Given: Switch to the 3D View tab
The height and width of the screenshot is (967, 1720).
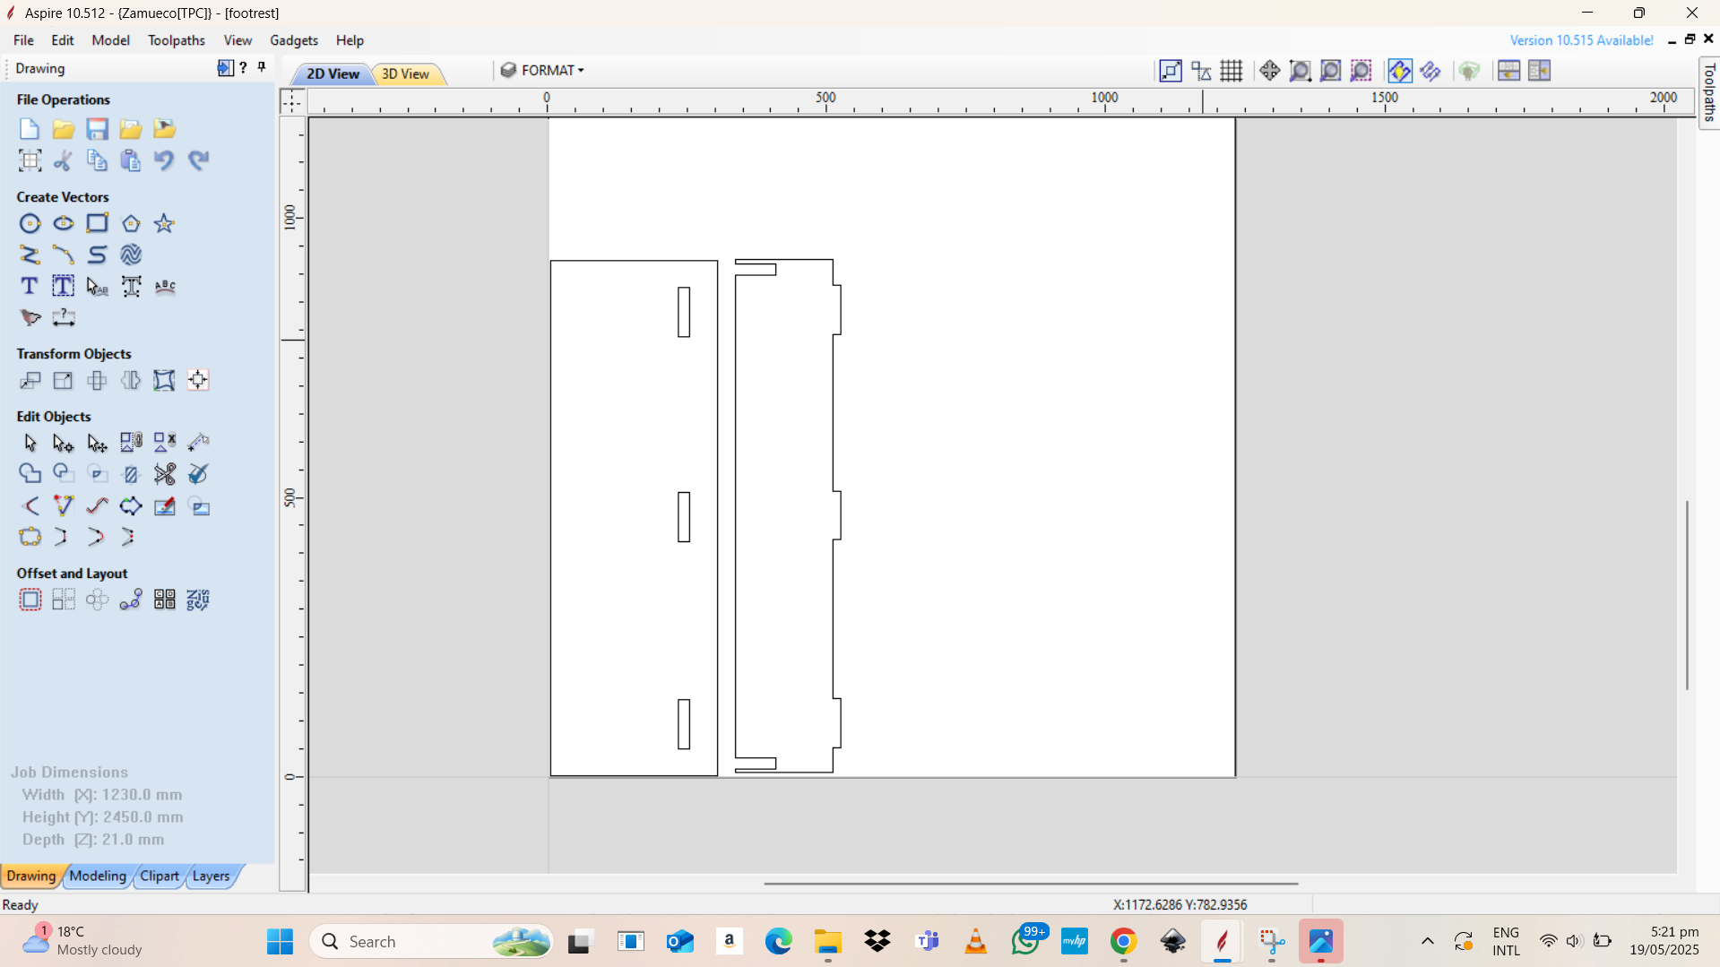Looking at the screenshot, I should pyautogui.click(x=405, y=73).
